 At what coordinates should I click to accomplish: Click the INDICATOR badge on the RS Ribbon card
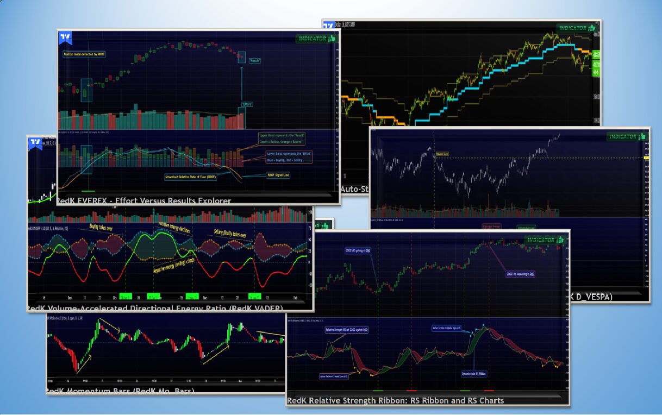tap(545, 240)
